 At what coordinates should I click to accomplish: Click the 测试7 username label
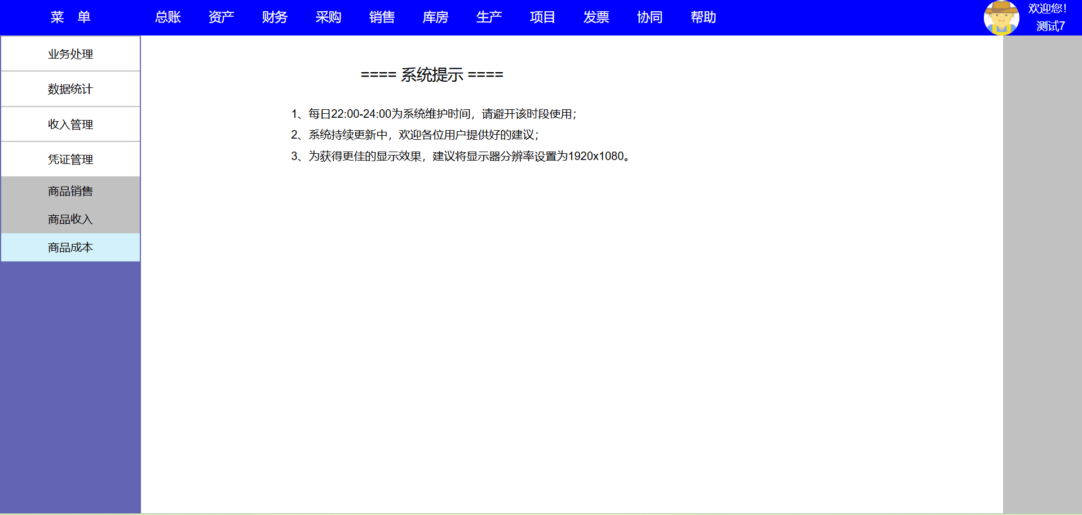click(1050, 26)
